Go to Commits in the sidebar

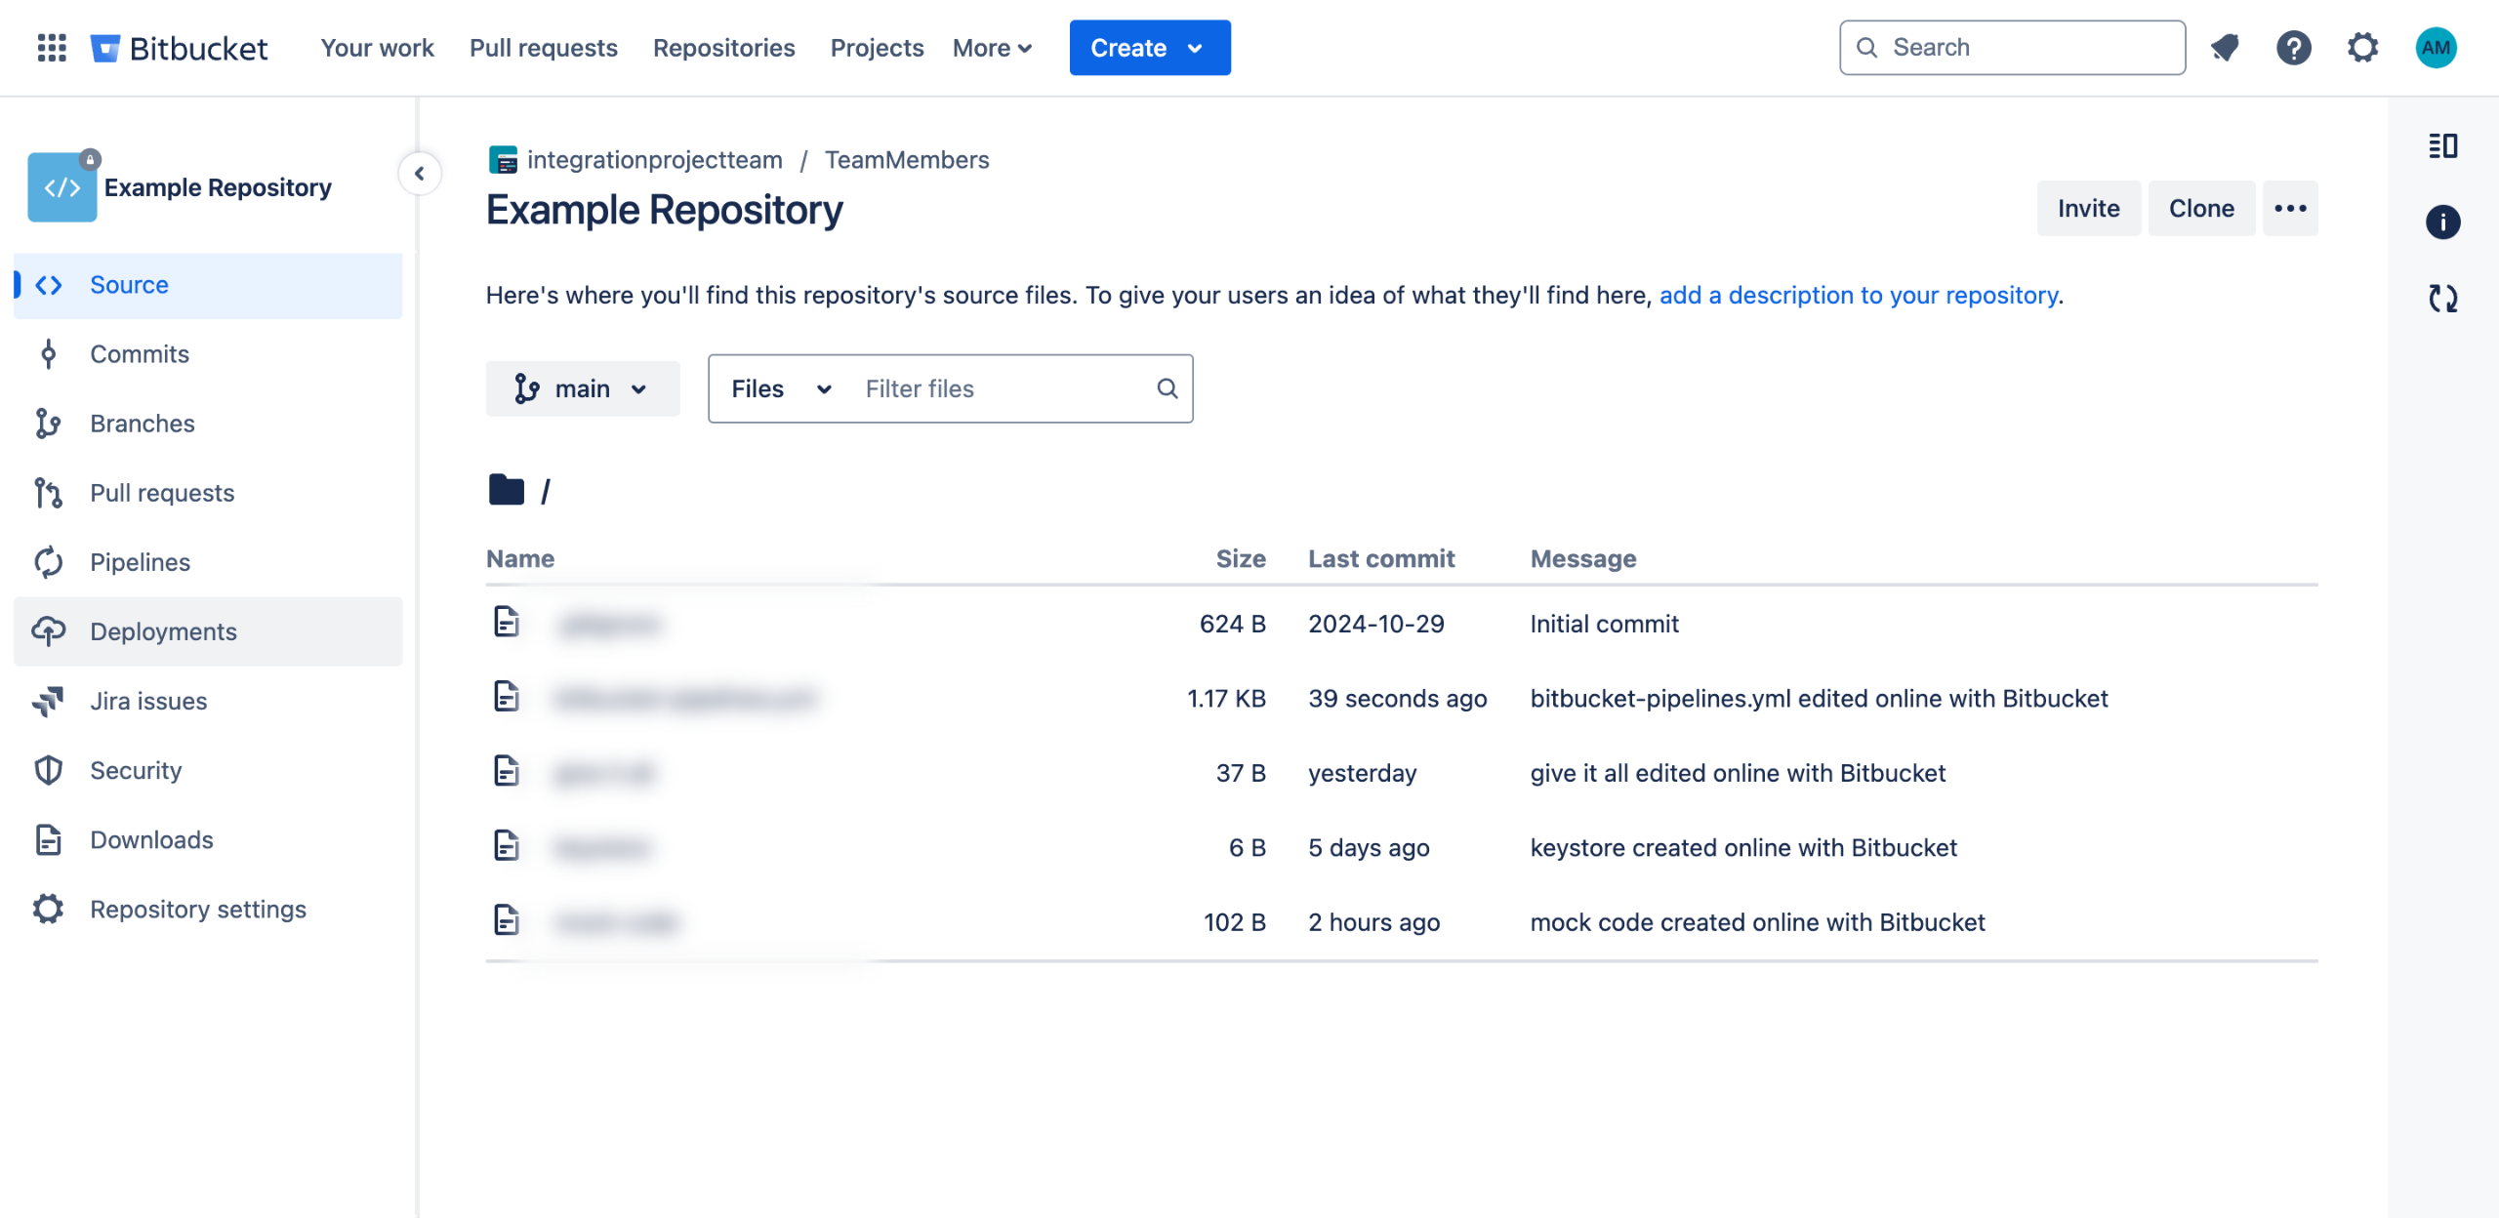click(140, 354)
